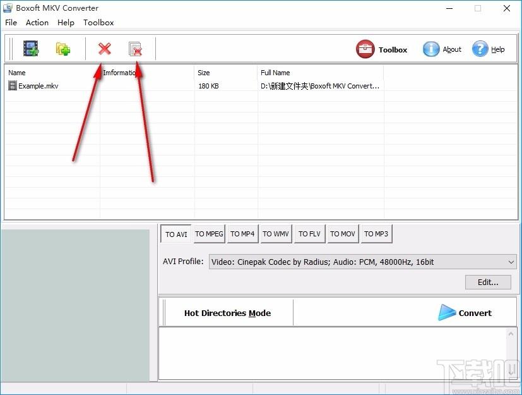Click the Edit... button
The image size is (522, 395).
click(488, 283)
